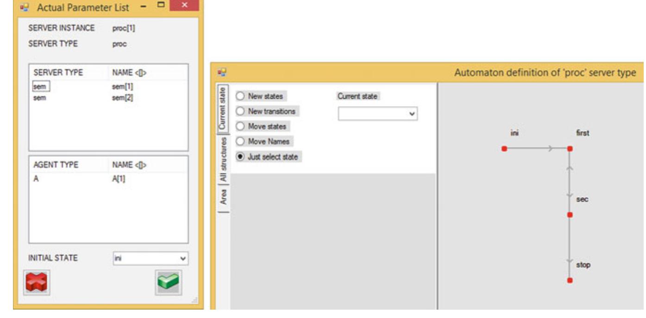Image resolution: width=646 pixels, height=318 pixels.
Task: Choose the Move Names radio button
Action: coord(240,141)
